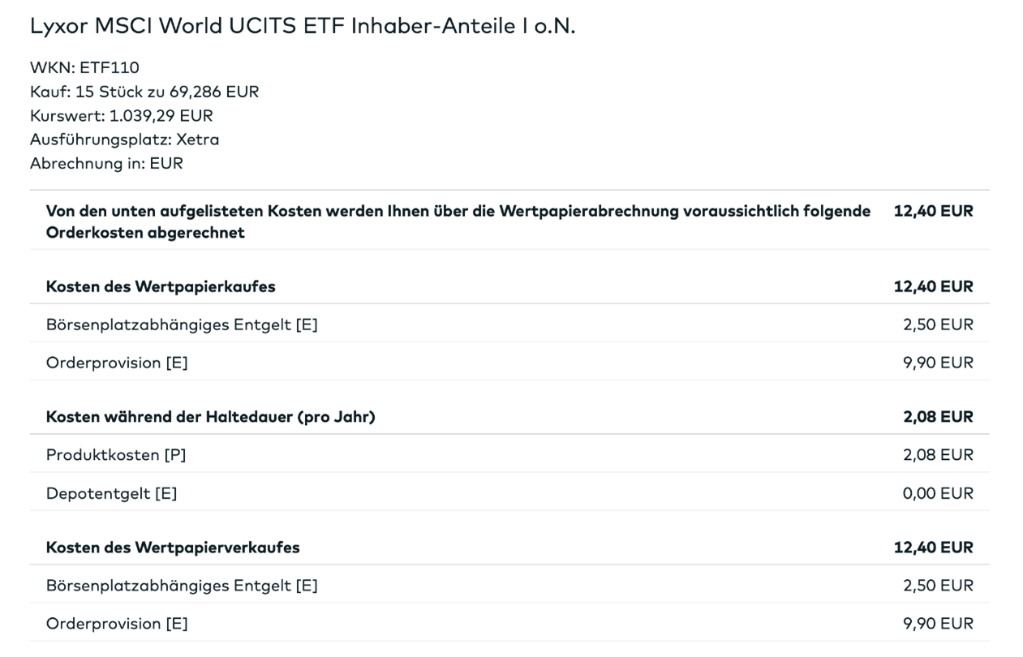The height and width of the screenshot is (657, 1023).
Task: Click the Produktkosten [P] row label
Action: click(x=116, y=455)
